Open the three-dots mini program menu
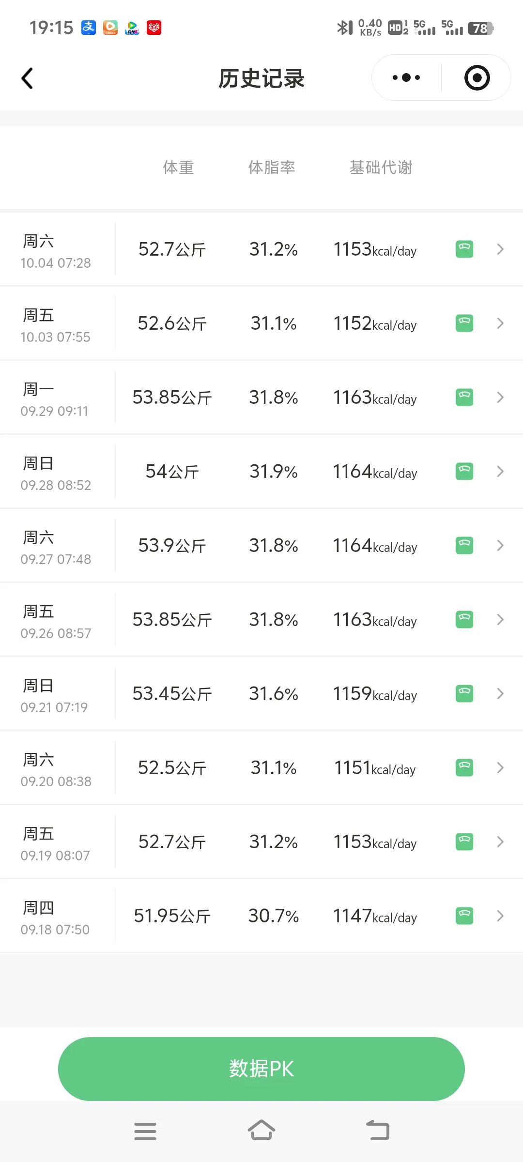The image size is (523, 1162). click(406, 77)
